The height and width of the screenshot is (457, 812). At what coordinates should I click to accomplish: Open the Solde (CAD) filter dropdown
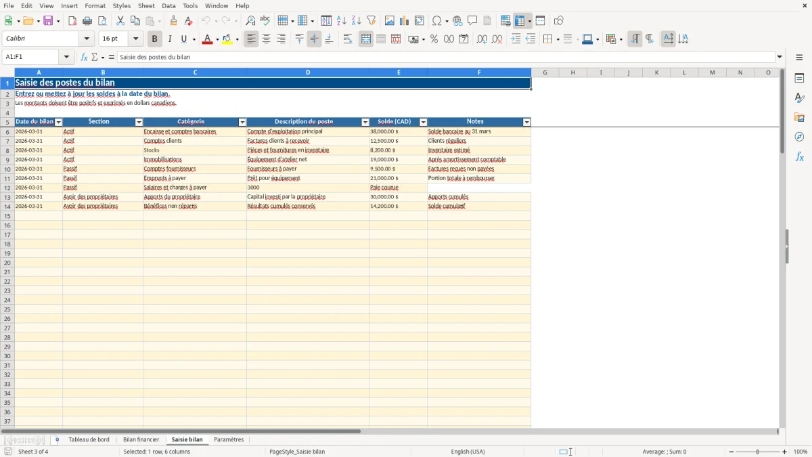pos(424,123)
